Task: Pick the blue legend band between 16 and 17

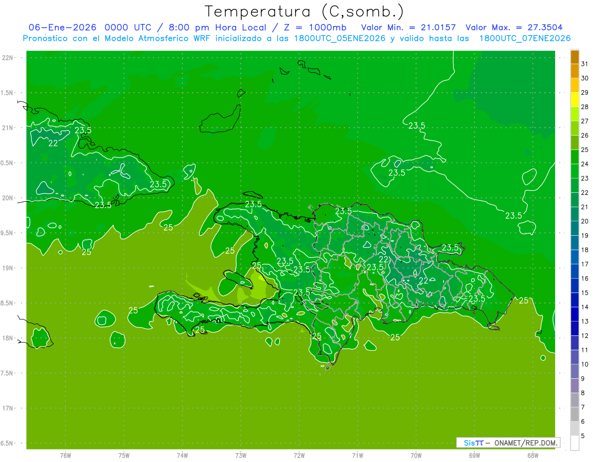Action: tap(575, 271)
